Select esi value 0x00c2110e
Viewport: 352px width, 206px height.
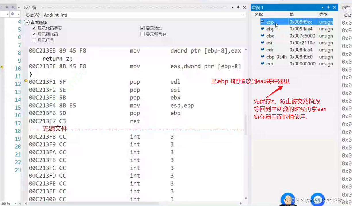tap(302, 43)
